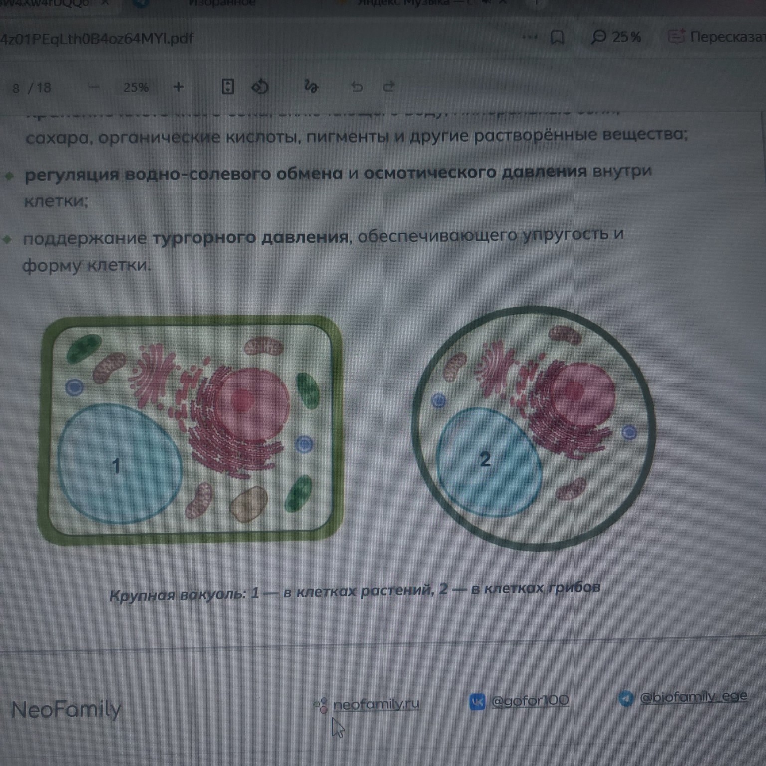
Task: Click the 25% zoom indicator in address bar
Action: pyautogui.click(x=616, y=37)
